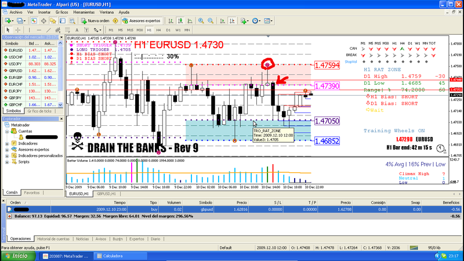Viewport: 464px width, 261px height.
Task: Switch chart to the H4 timeframe
Action: pyautogui.click(x=158, y=30)
